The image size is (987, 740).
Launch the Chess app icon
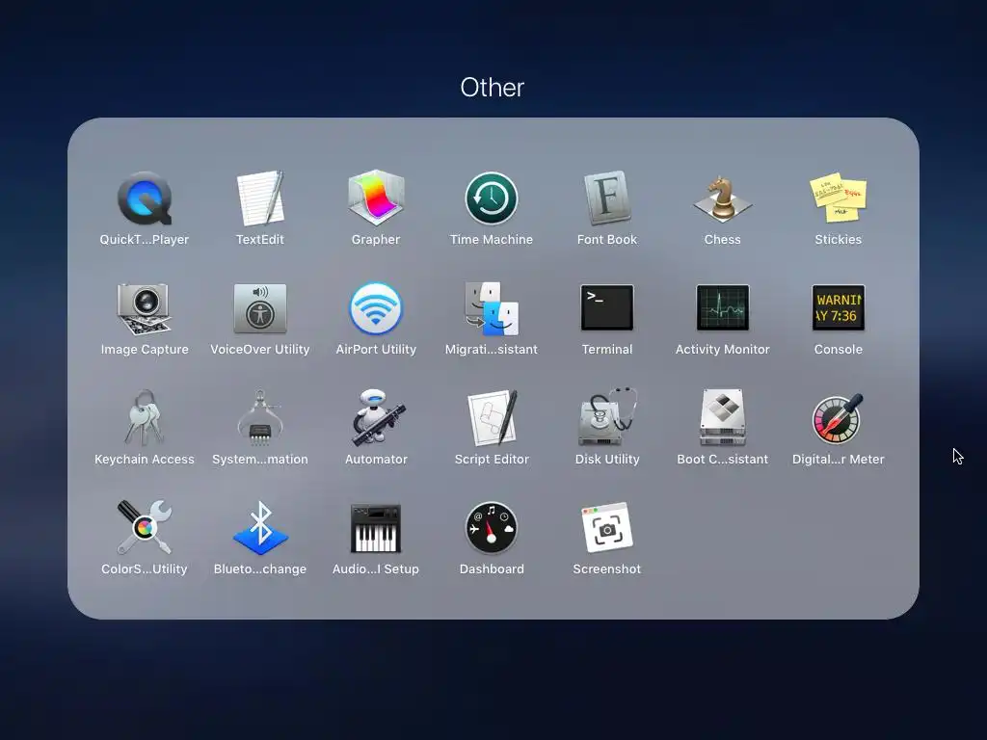[723, 198]
